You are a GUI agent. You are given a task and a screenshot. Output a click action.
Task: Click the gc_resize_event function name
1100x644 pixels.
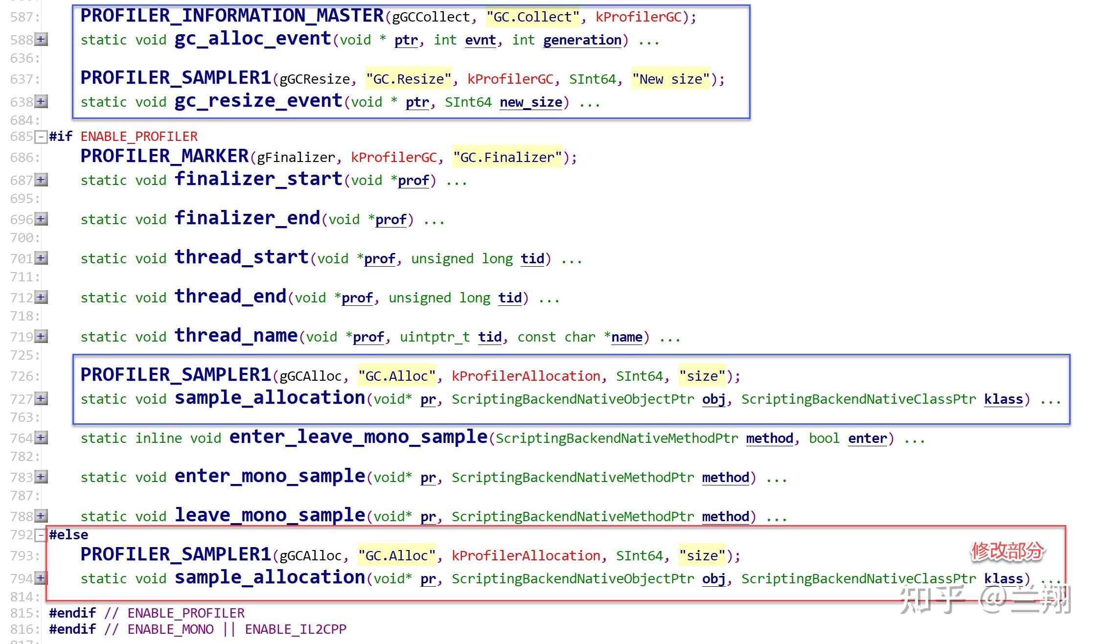click(x=258, y=101)
